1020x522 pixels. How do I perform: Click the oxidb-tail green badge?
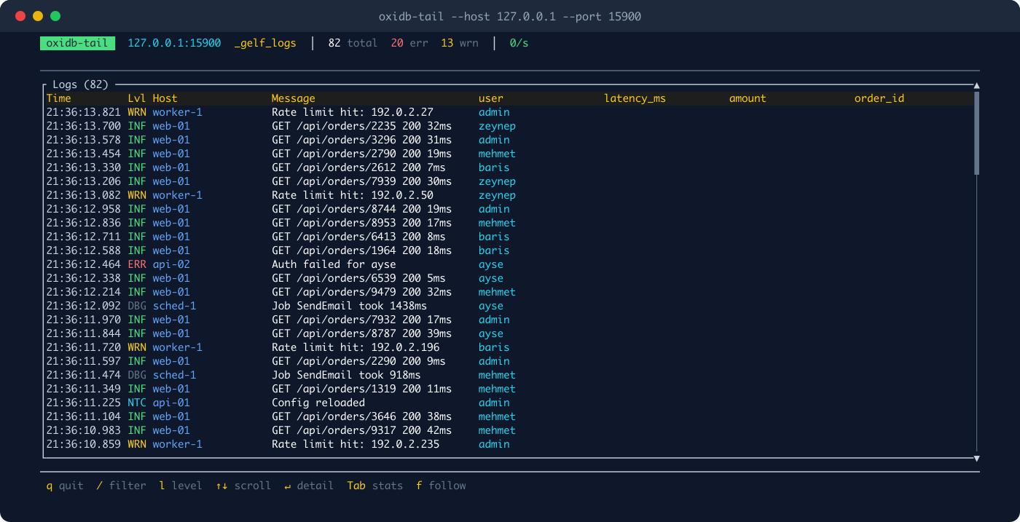[77, 43]
